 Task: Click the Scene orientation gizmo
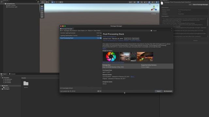pyautogui.click(x=154, y=9)
